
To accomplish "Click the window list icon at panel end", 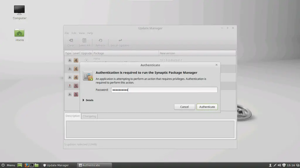I will coord(298,165).
